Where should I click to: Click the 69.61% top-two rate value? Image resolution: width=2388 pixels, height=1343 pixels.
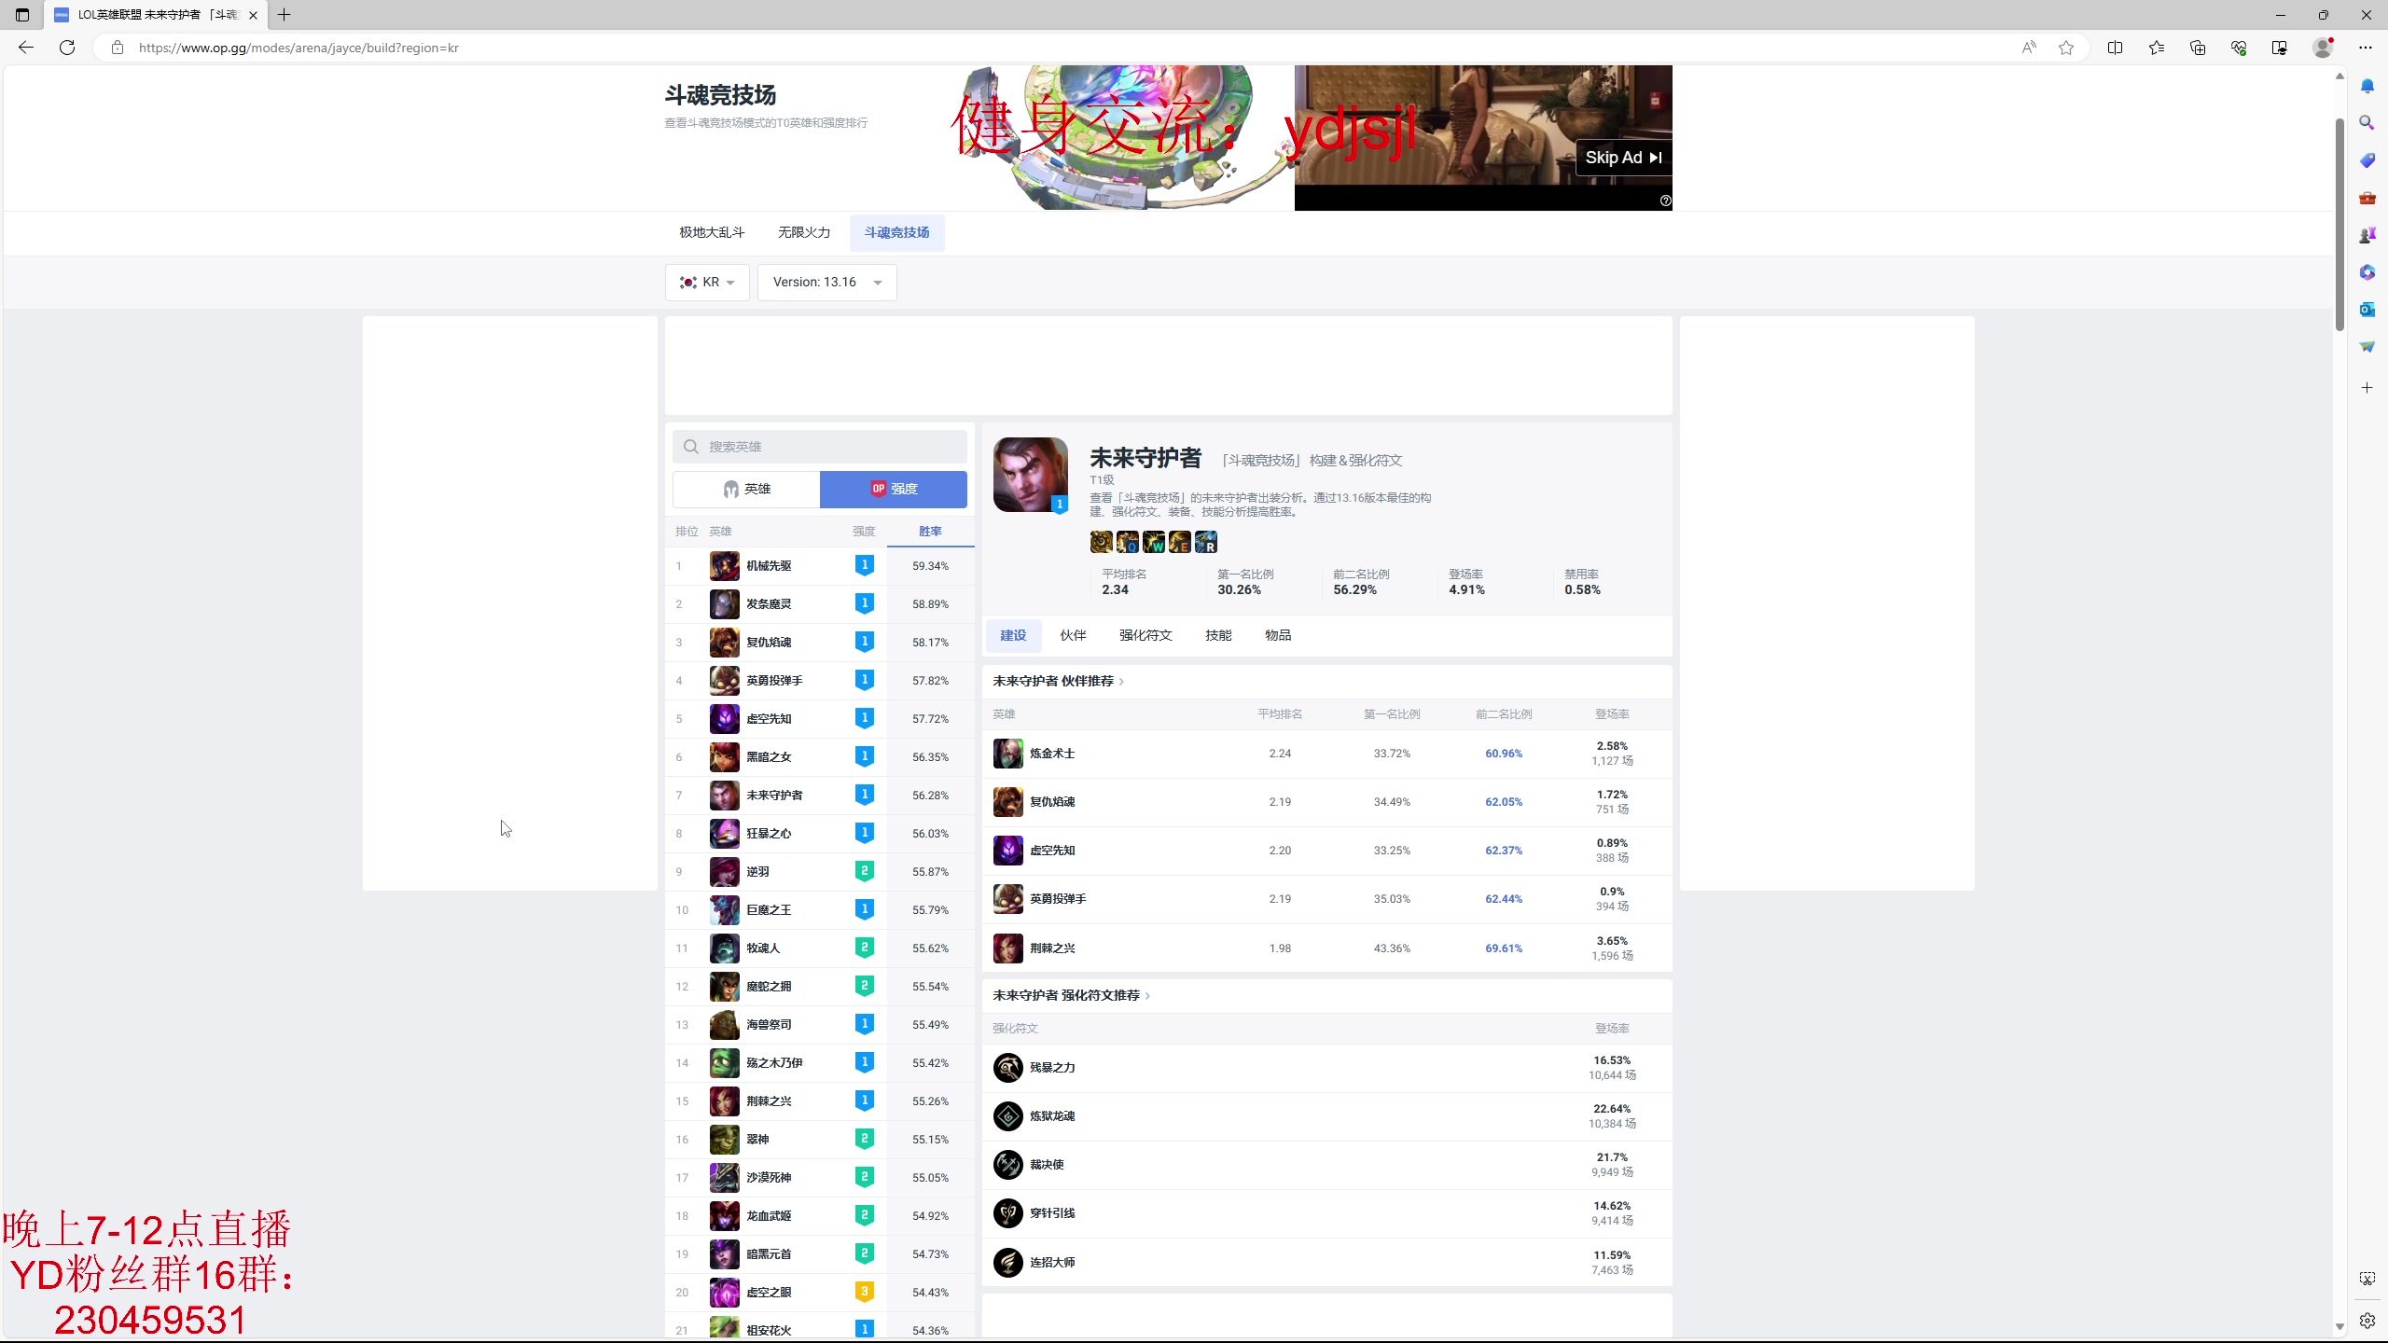(1504, 948)
